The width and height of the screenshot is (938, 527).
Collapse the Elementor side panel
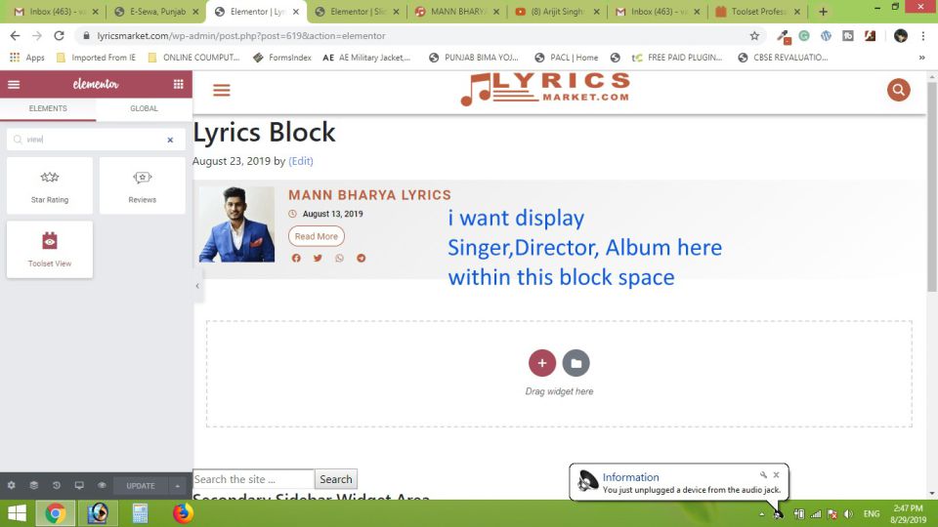point(197,286)
